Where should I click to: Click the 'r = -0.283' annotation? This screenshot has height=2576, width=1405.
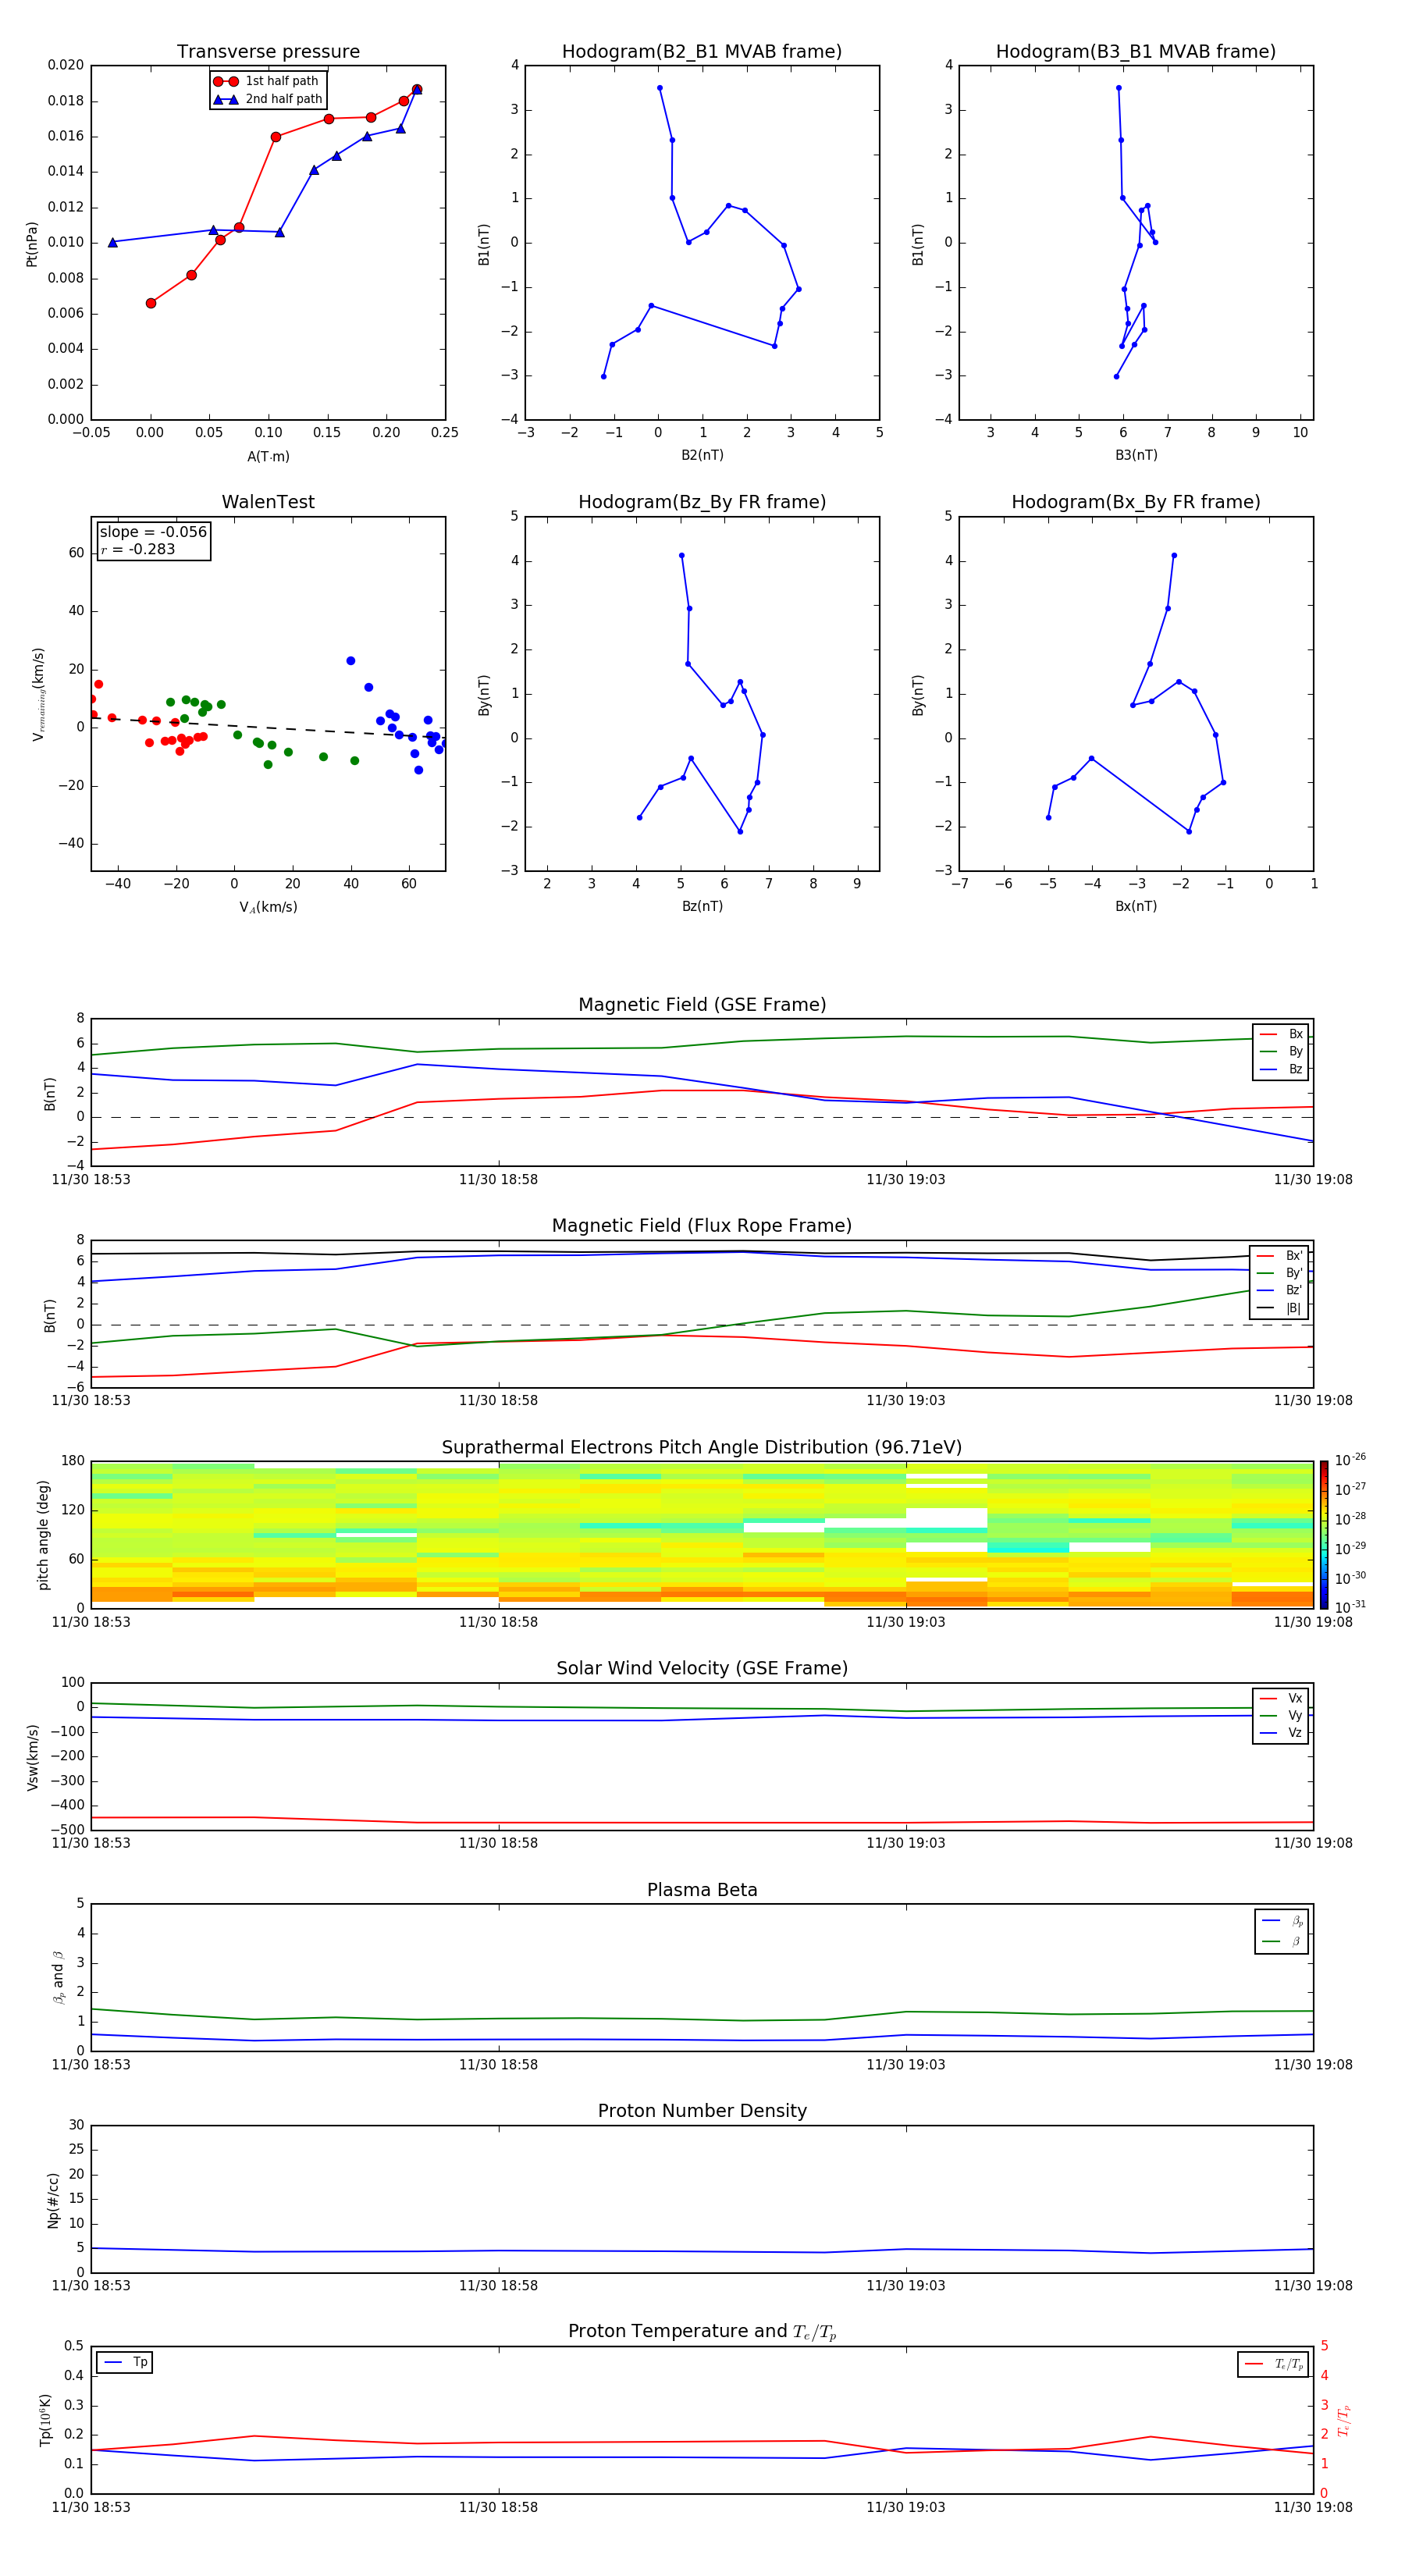coord(138,549)
